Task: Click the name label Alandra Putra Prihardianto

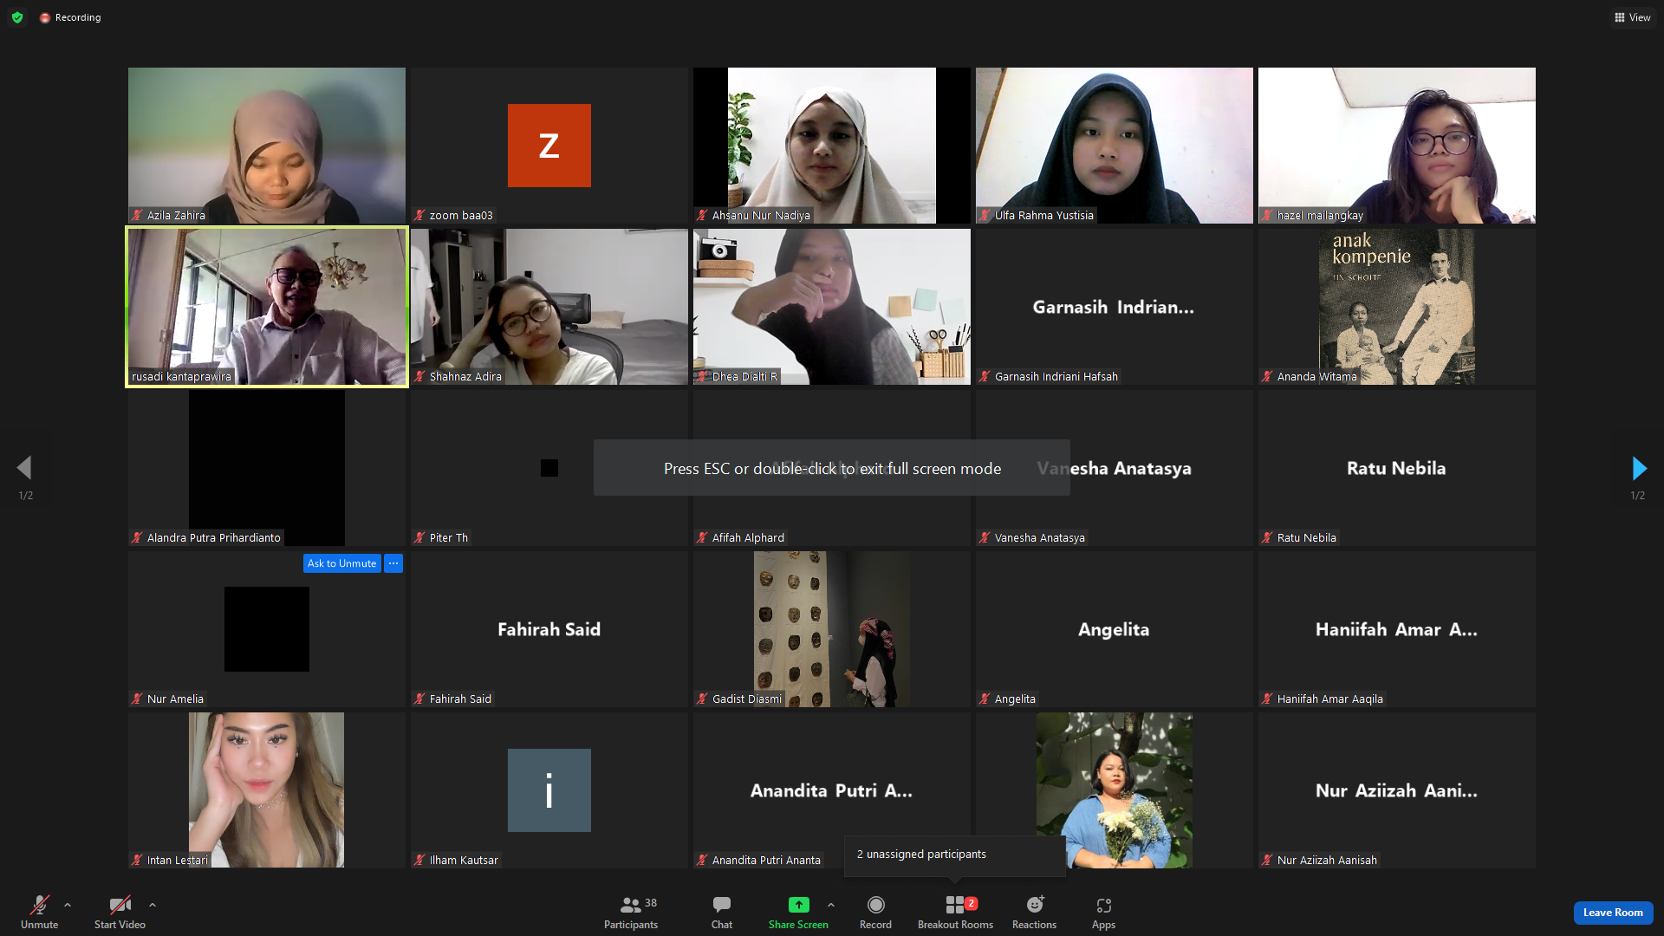Action: coord(214,537)
